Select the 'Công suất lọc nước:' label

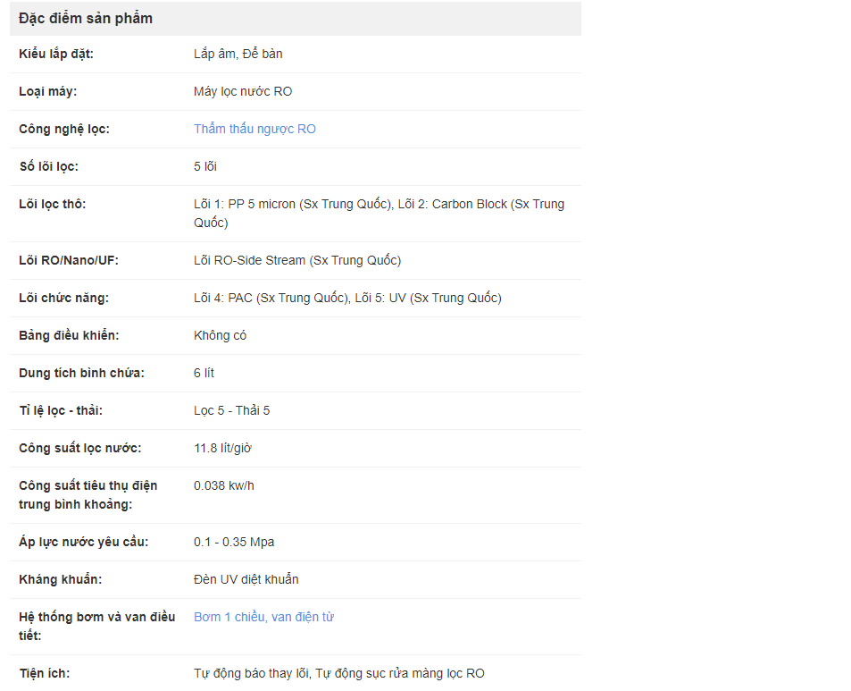click(79, 448)
